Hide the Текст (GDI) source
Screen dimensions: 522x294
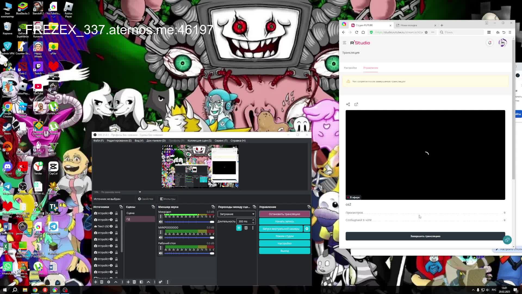[x=111, y=226]
